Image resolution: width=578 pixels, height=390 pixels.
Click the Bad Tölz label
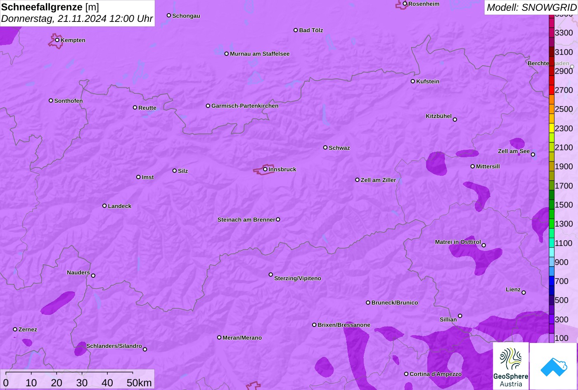click(x=311, y=31)
